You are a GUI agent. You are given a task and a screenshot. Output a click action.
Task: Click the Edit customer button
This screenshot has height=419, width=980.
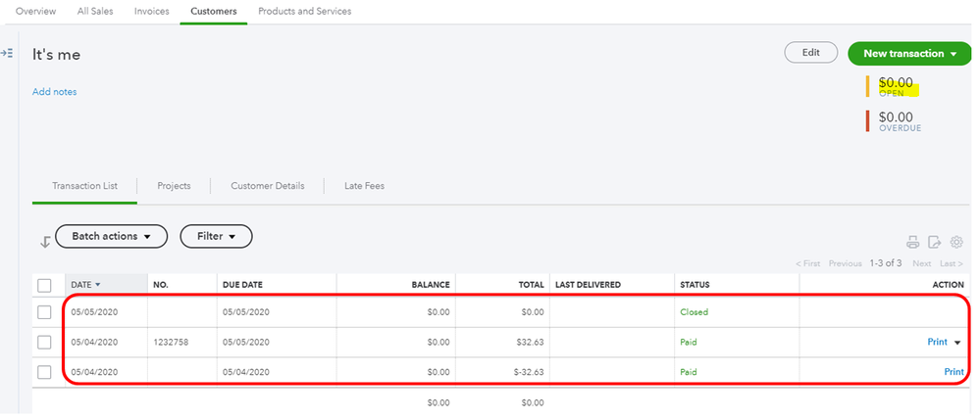pyautogui.click(x=810, y=53)
